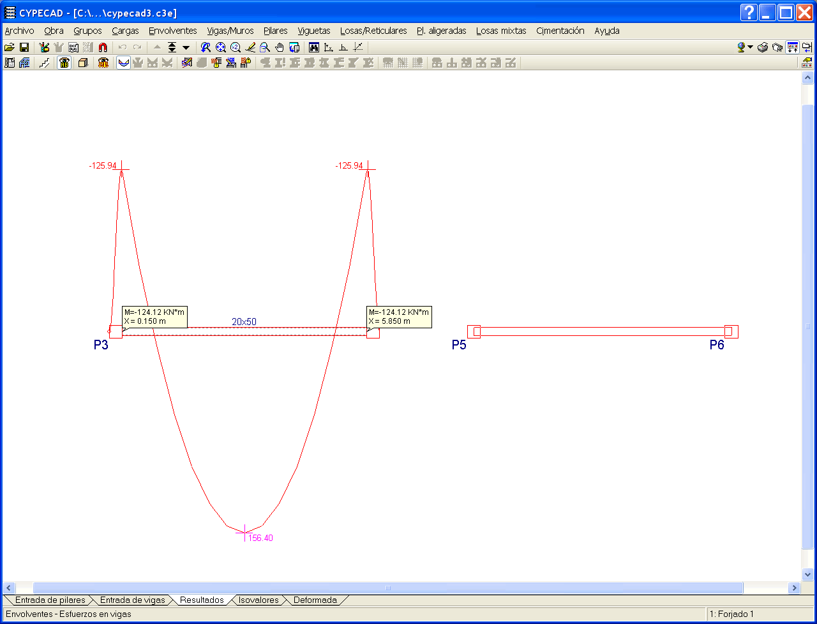Image resolution: width=817 pixels, height=624 pixels.
Task: Click vertical scrollbar down arrow
Action: pos(807,575)
